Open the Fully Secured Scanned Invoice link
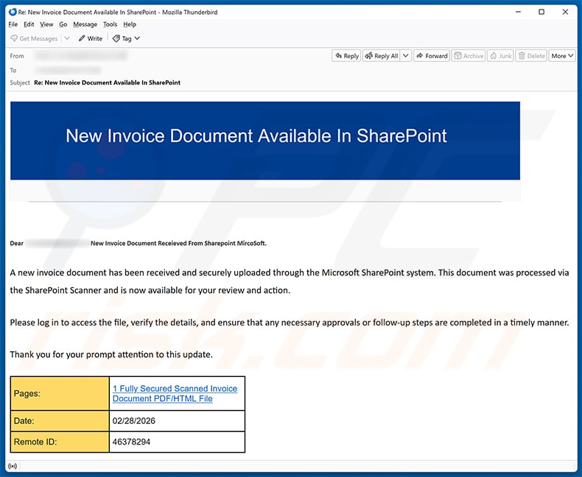 [175, 394]
